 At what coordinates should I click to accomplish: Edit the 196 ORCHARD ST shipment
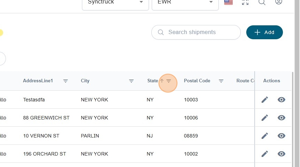(x=265, y=154)
